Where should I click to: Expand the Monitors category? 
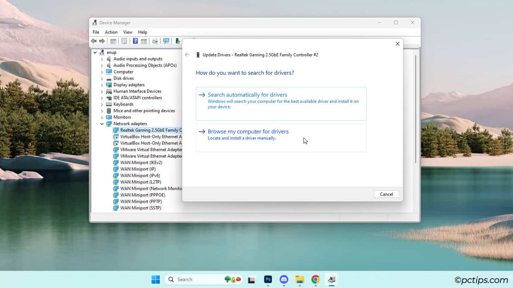(x=102, y=117)
